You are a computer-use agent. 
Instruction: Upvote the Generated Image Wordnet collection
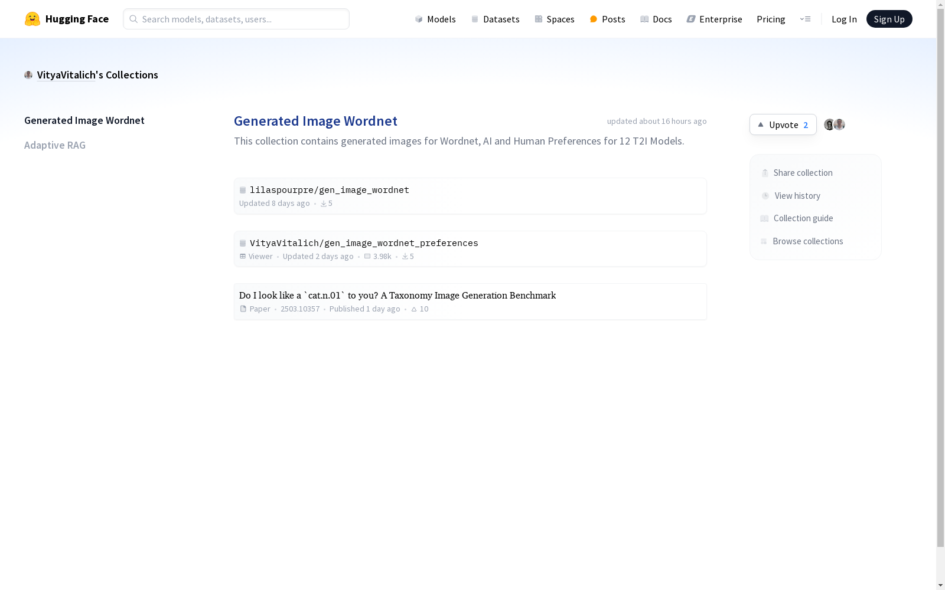pyautogui.click(x=783, y=124)
